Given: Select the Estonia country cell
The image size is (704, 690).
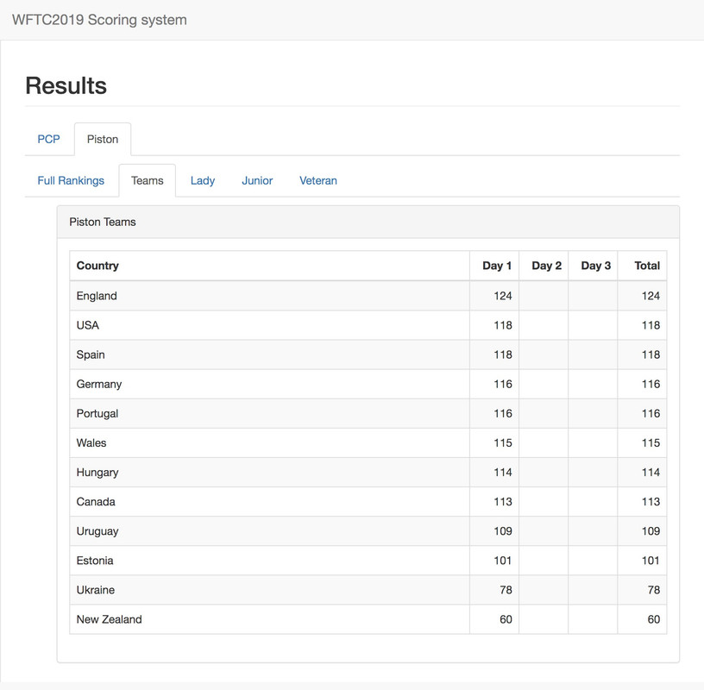Looking at the screenshot, I should [x=270, y=561].
